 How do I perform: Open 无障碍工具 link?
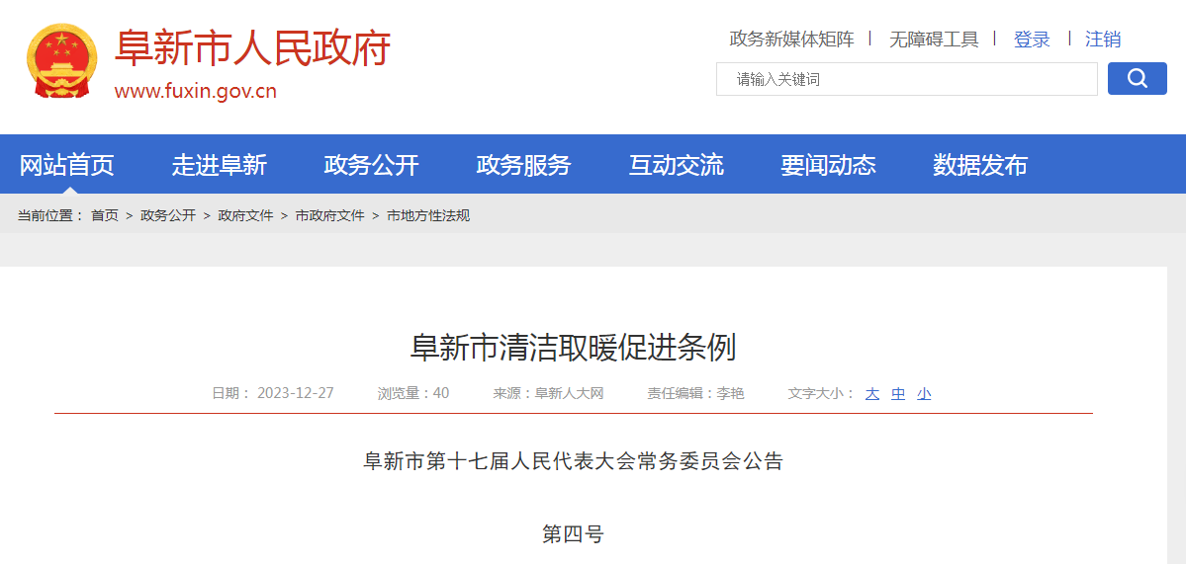[x=934, y=40]
